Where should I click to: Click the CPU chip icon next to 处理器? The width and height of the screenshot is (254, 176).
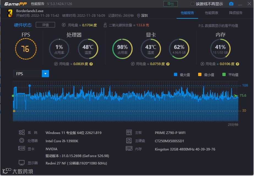tap(22, 141)
